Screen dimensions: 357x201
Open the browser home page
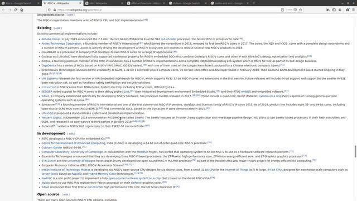[x=22, y=10]
